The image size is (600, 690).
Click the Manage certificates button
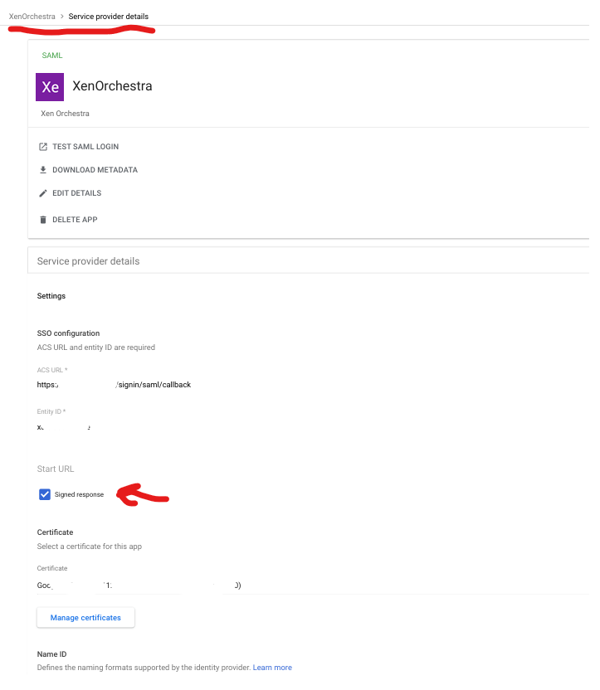(85, 618)
